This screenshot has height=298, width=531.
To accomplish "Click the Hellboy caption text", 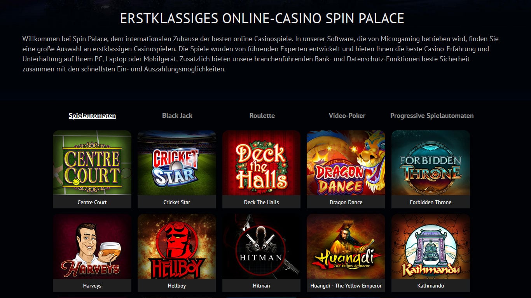I will point(177,286).
